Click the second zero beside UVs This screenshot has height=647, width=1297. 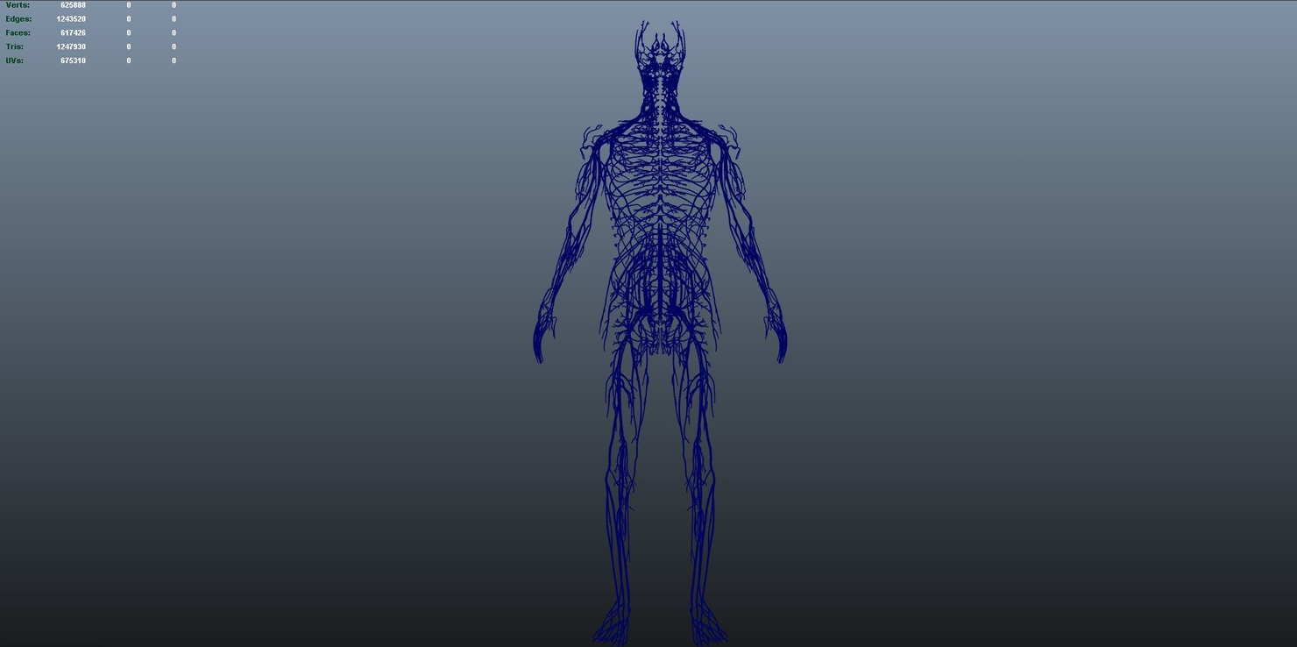click(173, 60)
